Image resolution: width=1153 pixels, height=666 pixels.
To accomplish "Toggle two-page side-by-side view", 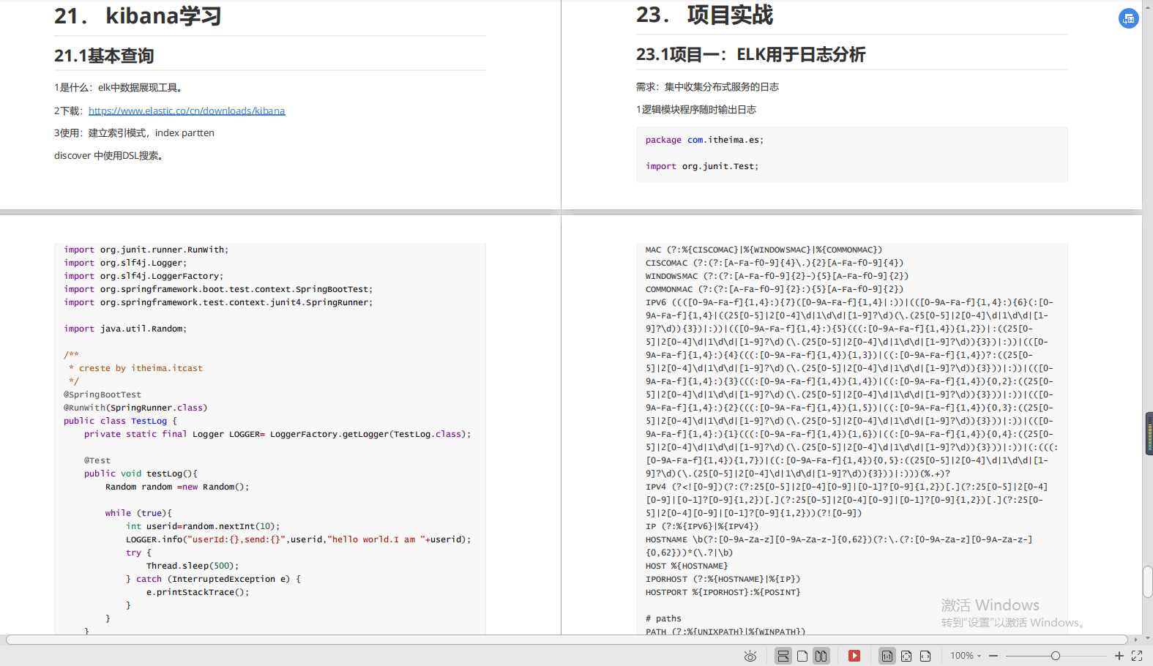I will 821,656.
